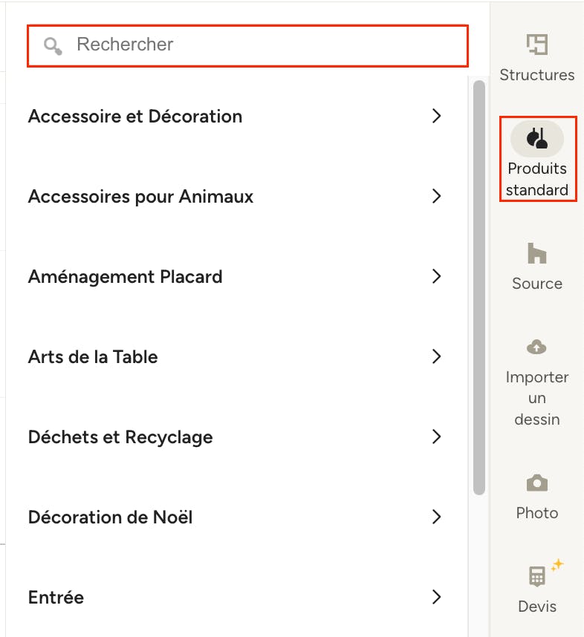Open the Devis calculator icon
The image size is (584, 637).
click(537, 576)
